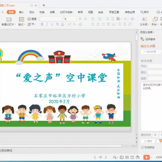Go to the next slide arrow in status bar

(106, 157)
